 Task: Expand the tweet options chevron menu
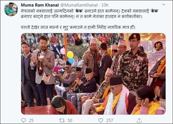pos(164,5)
